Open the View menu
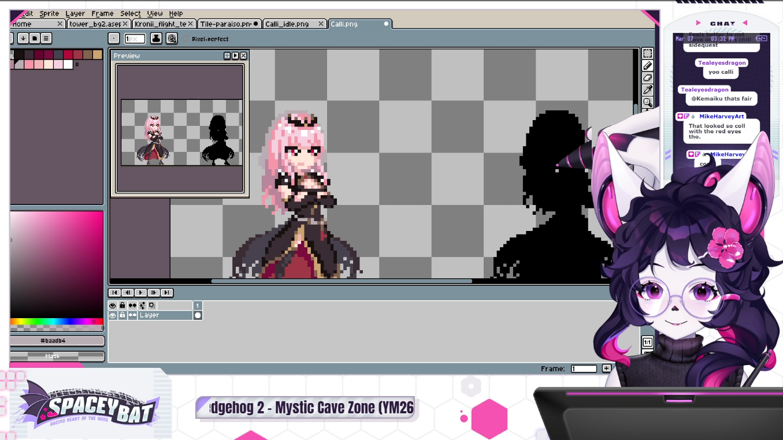 click(155, 13)
